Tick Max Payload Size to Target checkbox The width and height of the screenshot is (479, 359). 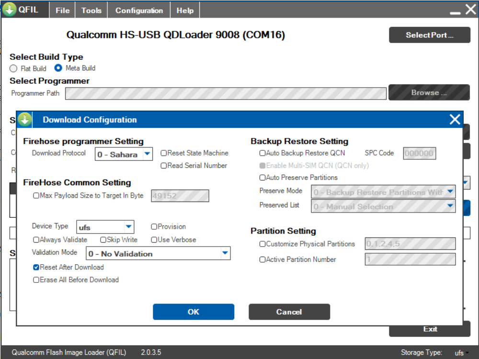[x=36, y=195]
